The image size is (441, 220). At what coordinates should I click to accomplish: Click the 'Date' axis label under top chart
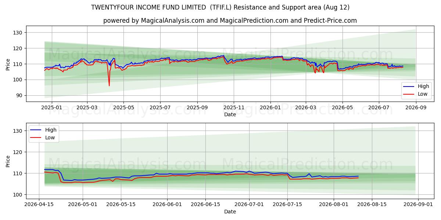click(230, 115)
